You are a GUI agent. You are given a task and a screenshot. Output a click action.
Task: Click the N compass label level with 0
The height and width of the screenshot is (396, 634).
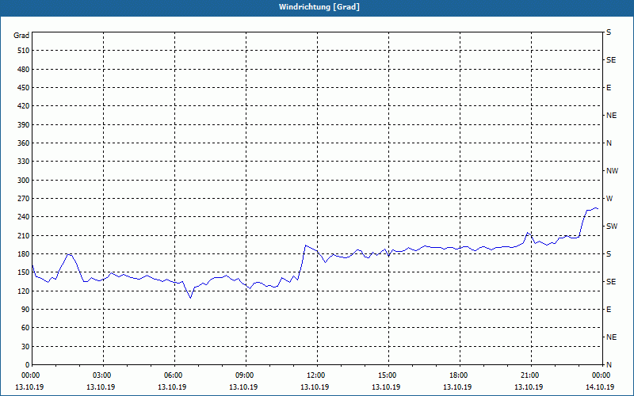(609, 365)
